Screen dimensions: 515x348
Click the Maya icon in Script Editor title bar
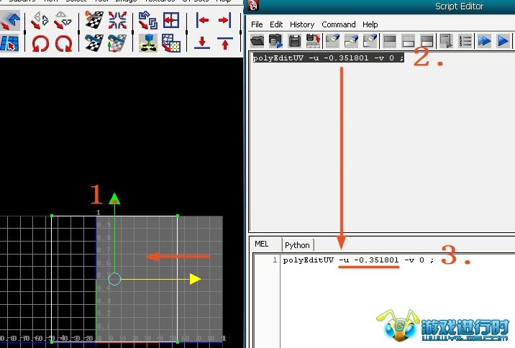[253, 6]
